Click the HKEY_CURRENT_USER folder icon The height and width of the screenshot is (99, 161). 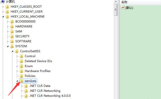pos(7,12)
